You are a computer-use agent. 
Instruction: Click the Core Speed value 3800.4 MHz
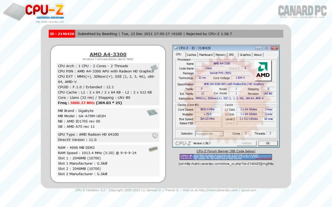click(207, 109)
